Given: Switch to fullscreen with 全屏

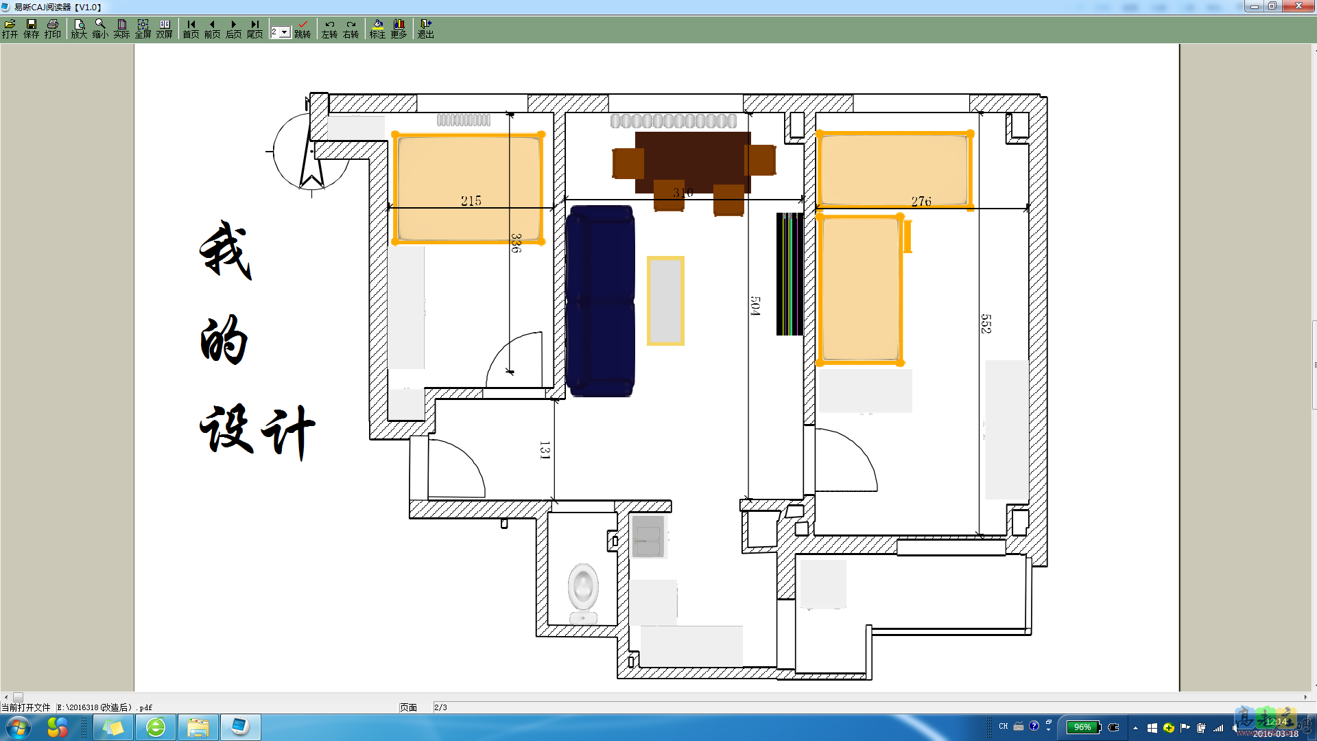Looking at the screenshot, I should tap(143, 29).
